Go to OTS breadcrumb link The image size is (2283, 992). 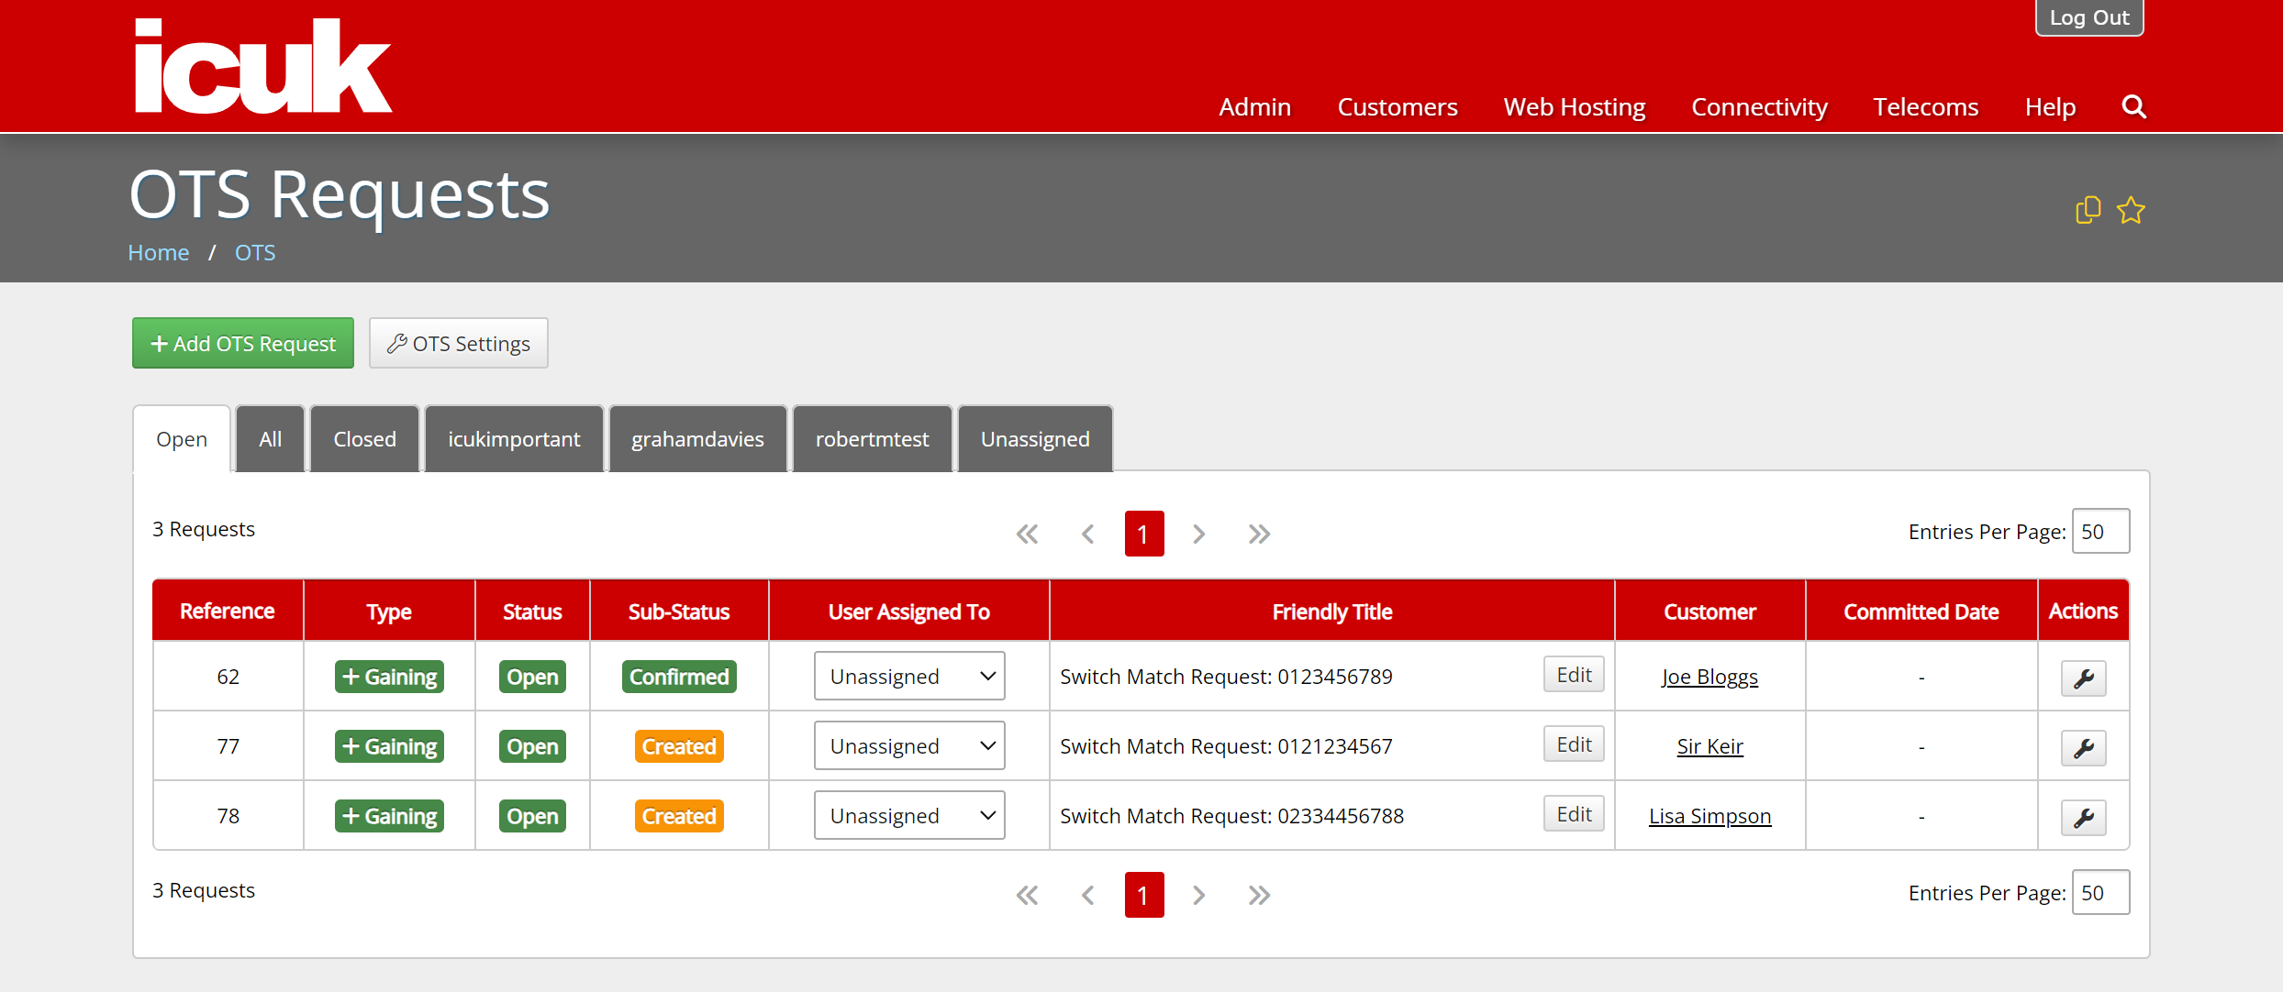click(255, 252)
